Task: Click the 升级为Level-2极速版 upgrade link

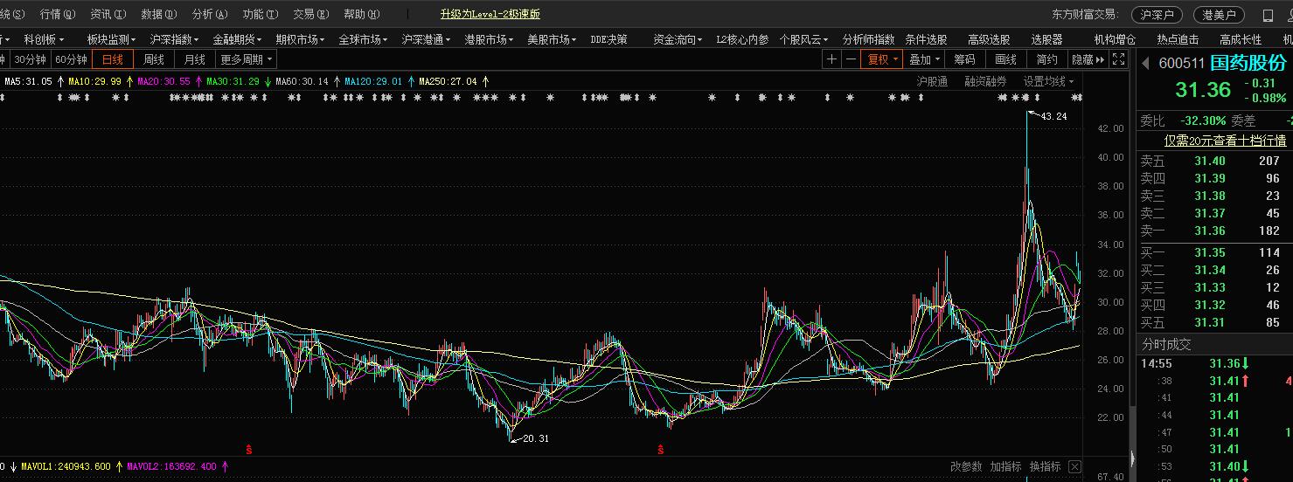Action: [x=490, y=14]
